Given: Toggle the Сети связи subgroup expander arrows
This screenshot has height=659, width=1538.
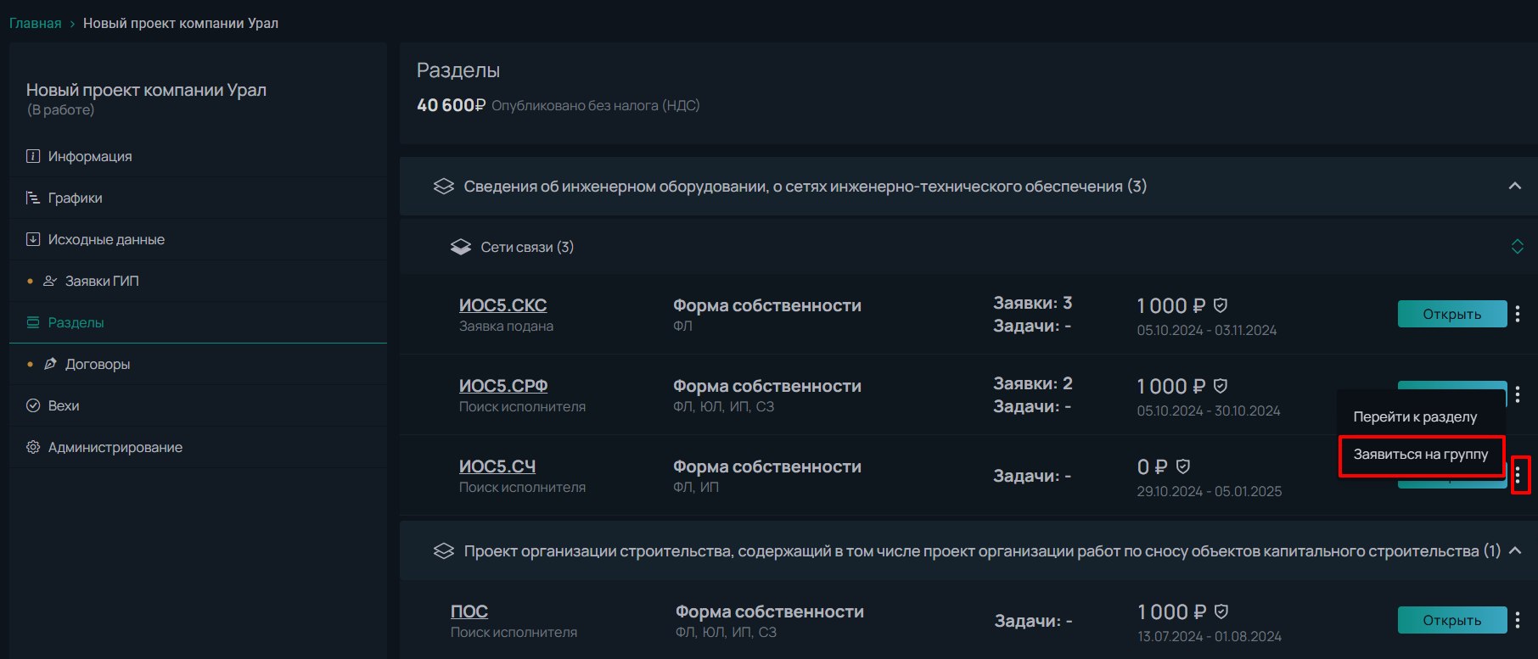Looking at the screenshot, I should click(x=1518, y=247).
